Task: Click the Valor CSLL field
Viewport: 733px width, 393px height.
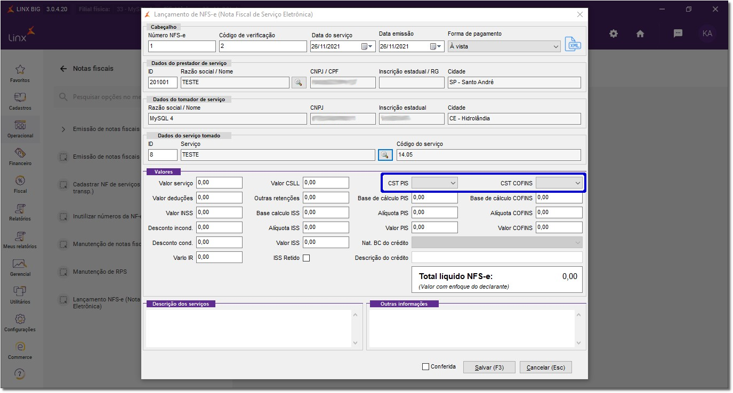Action: coord(326,183)
